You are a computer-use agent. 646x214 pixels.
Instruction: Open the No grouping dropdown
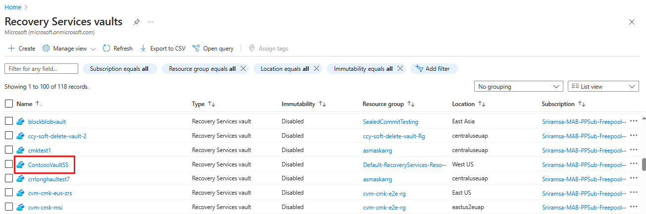[x=518, y=87]
